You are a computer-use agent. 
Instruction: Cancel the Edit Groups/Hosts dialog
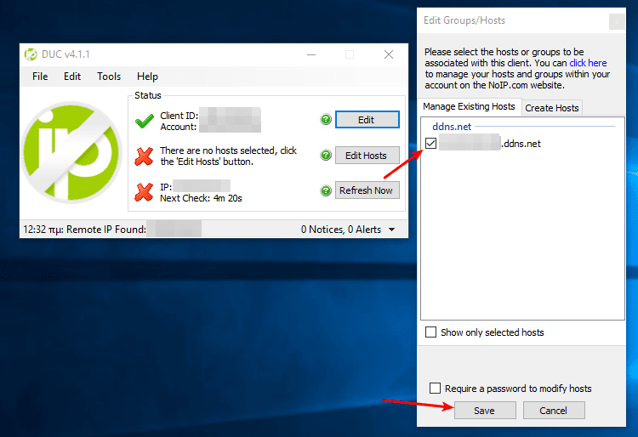(554, 411)
